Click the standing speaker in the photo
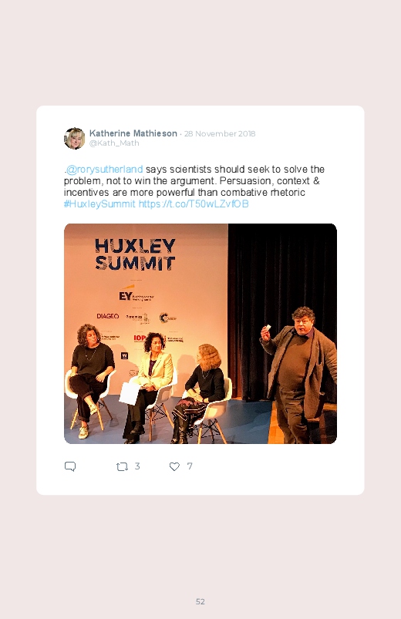 (299, 375)
